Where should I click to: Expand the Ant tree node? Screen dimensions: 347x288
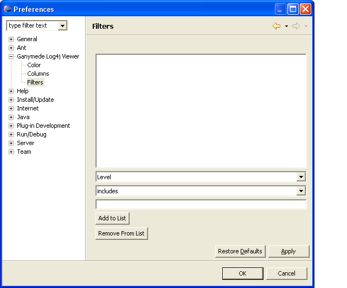coord(11,48)
